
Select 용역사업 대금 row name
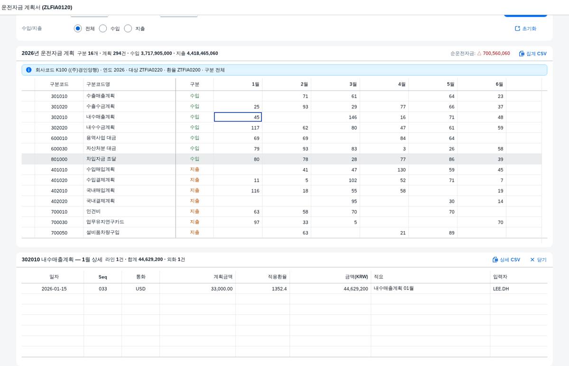click(101, 138)
